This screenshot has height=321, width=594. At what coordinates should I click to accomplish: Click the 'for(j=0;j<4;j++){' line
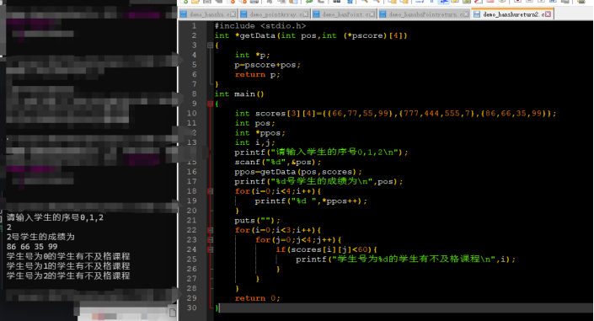pos(298,240)
